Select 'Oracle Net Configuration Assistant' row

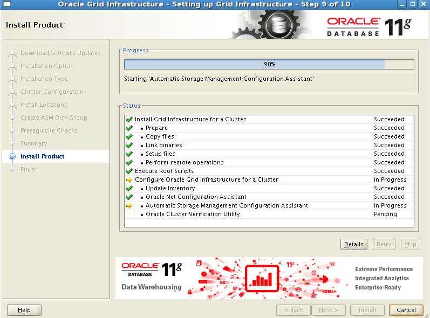click(x=269, y=197)
